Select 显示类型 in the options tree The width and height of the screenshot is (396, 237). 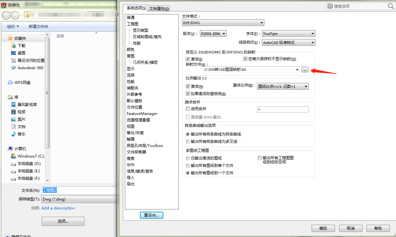pos(141,30)
